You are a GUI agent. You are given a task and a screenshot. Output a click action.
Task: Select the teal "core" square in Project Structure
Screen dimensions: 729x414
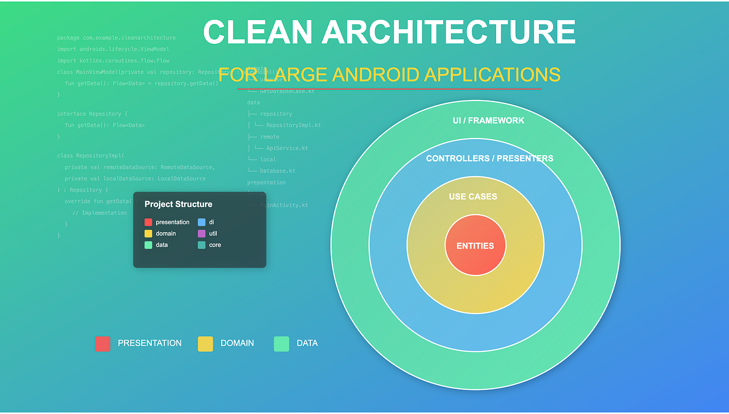click(201, 245)
